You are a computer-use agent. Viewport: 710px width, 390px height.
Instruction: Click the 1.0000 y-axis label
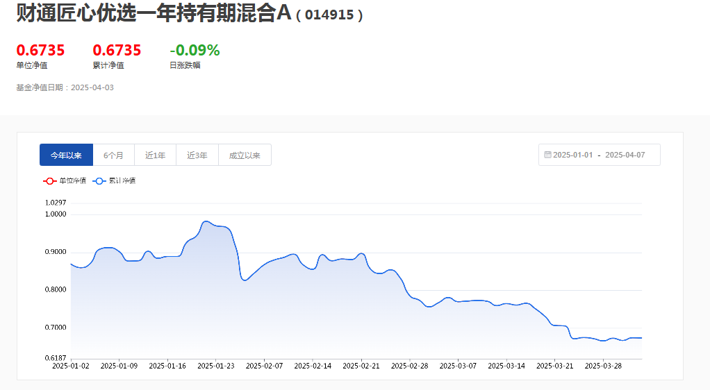pyautogui.click(x=56, y=214)
